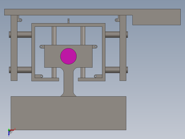The image size is (185, 139).
Task: Click the blue downward axis arrow of the triad
Action: pos(9,133)
